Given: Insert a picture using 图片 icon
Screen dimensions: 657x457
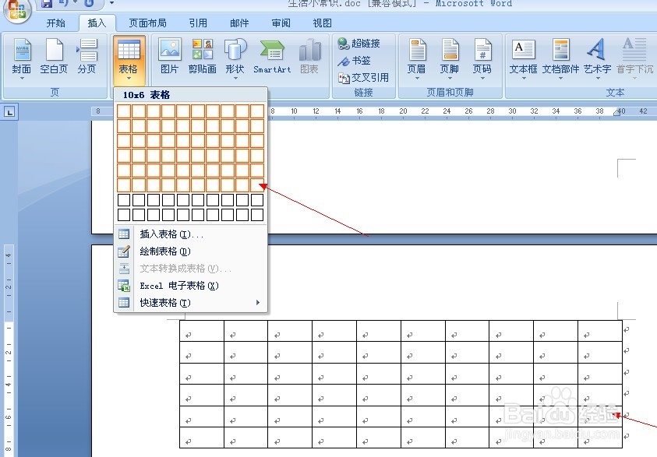Looking at the screenshot, I should coord(169,58).
